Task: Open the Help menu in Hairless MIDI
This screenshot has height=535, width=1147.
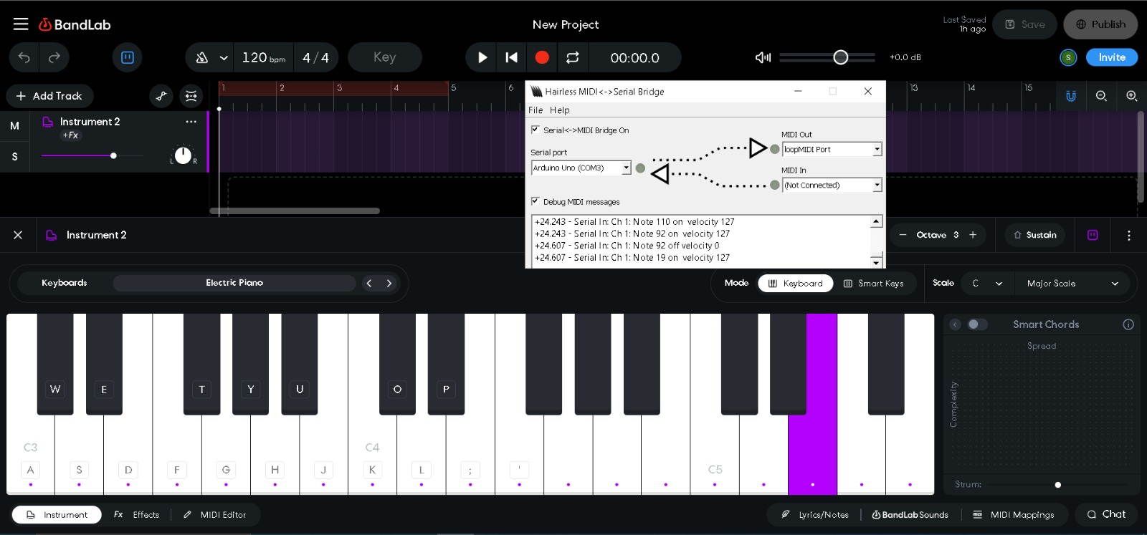Action: click(x=560, y=110)
